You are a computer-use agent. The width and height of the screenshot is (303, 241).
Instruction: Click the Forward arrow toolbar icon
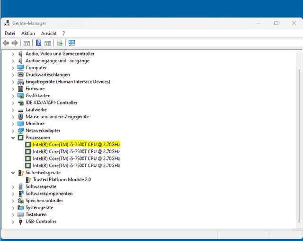(15, 43)
